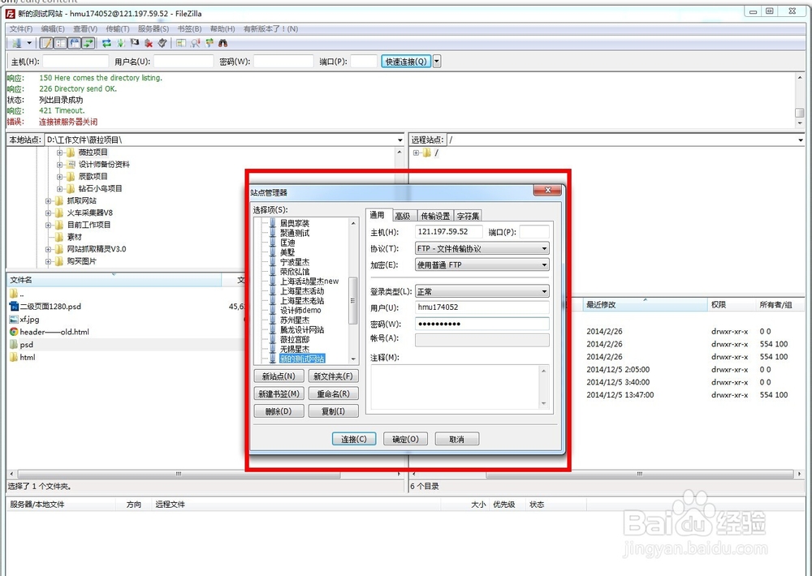
Task: Click the reconnect to last server icon
Action: [x=162, y=43]
